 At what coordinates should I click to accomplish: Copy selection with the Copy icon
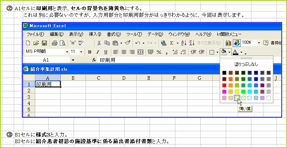(x=107, y=43)
